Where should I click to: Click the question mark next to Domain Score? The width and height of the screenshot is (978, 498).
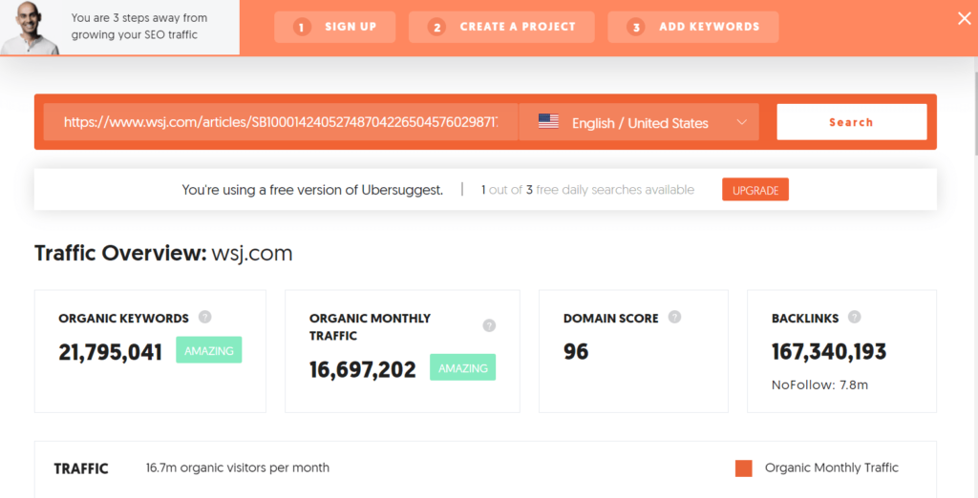(x=674, y=318)
